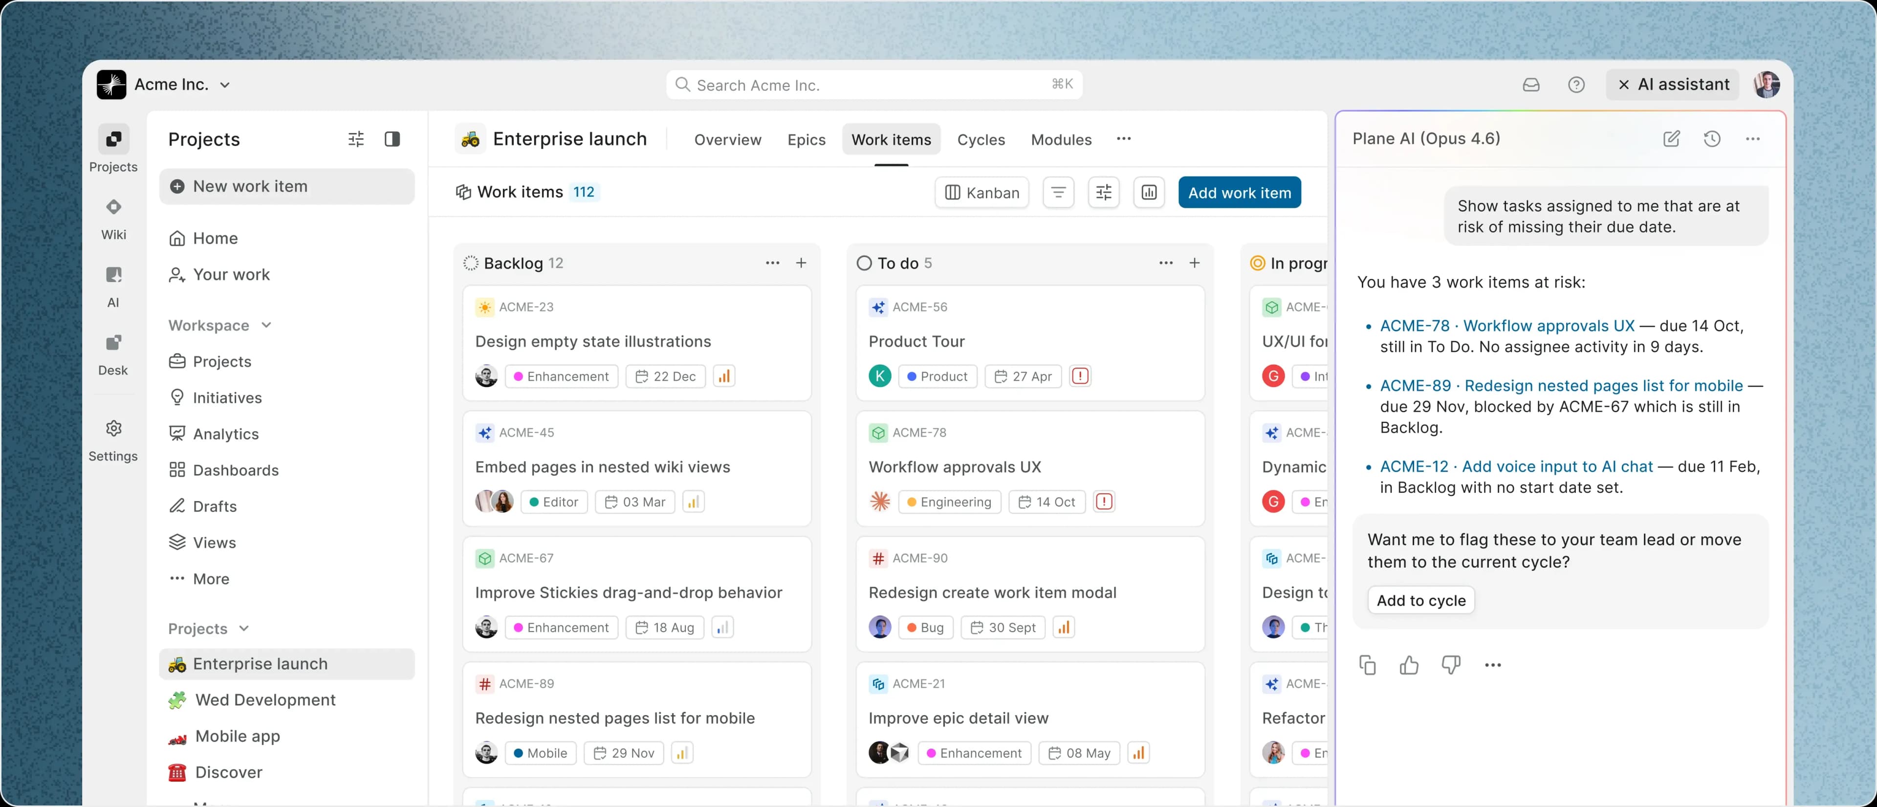Screen dimensions: 1877x807
Task: Expand the Acme Inc. workspace switcher
Action: 226,85
